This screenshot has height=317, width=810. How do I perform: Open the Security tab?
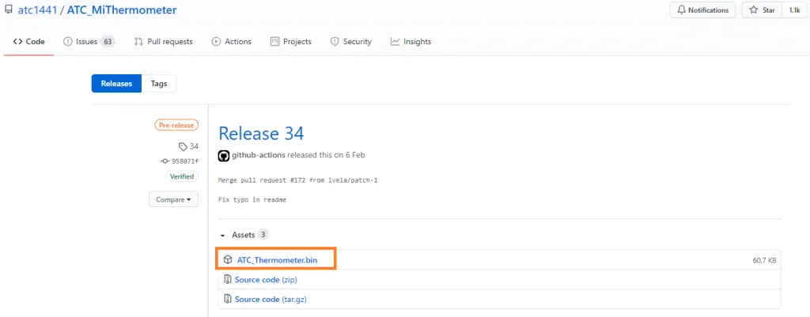[x=350, y=41]
